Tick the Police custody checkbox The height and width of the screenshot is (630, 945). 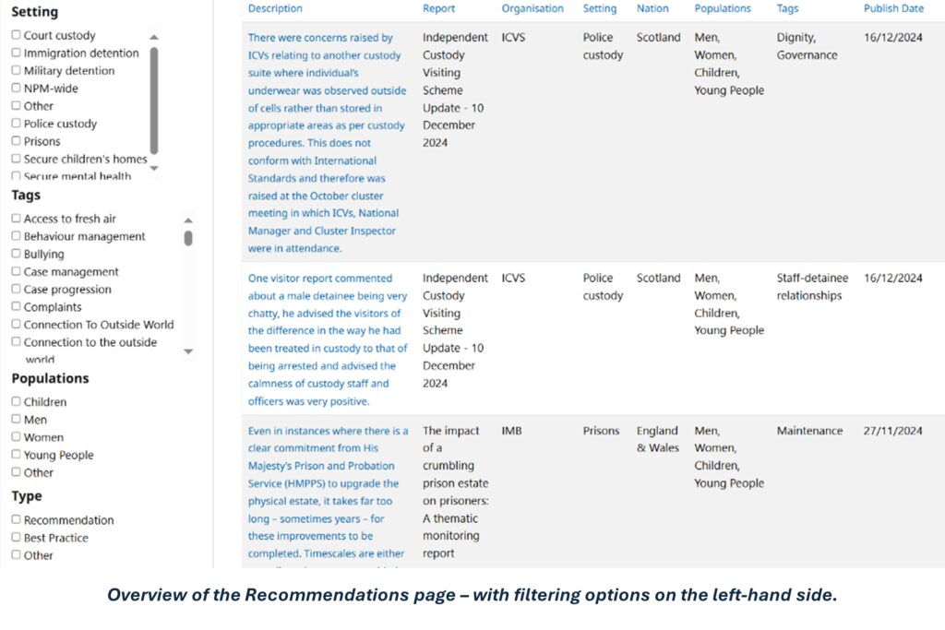[17, 124]
